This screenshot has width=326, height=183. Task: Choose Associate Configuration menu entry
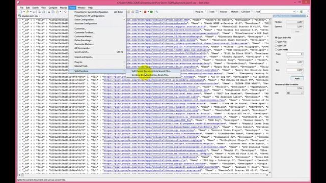coord(98,24)
